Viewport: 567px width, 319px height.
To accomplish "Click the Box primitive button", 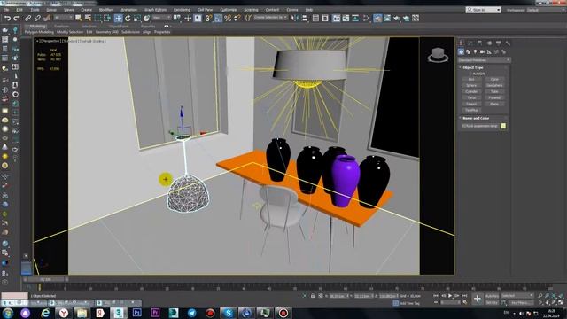I will pos(471,79).
